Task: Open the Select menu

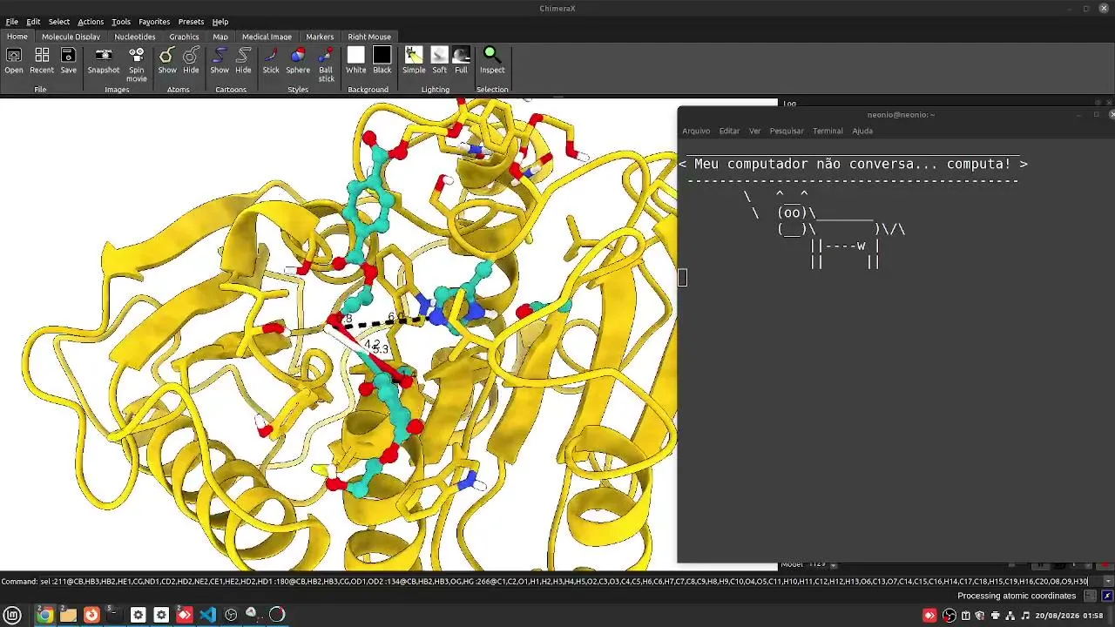Action: pyautogui.click(x=59, y=22)
